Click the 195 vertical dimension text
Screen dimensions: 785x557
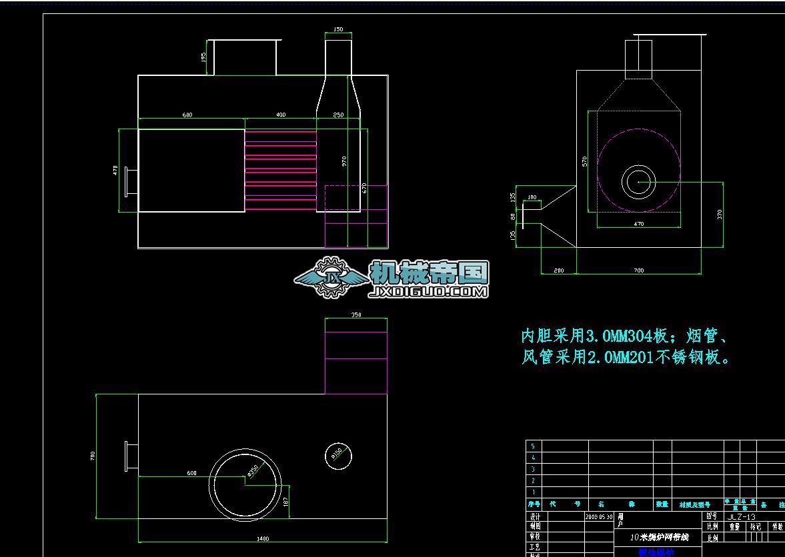pos(204,57)
